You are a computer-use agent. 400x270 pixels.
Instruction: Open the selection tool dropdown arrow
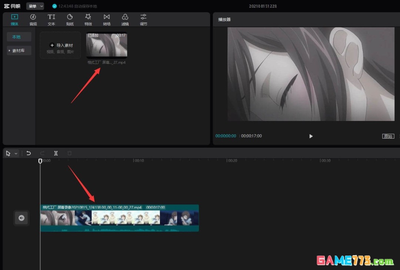point(16,153)
